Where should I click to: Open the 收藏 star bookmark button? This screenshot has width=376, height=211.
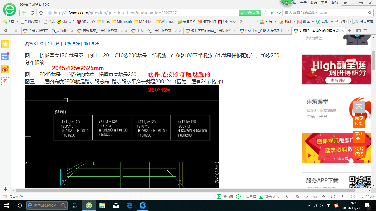[9, 21]
